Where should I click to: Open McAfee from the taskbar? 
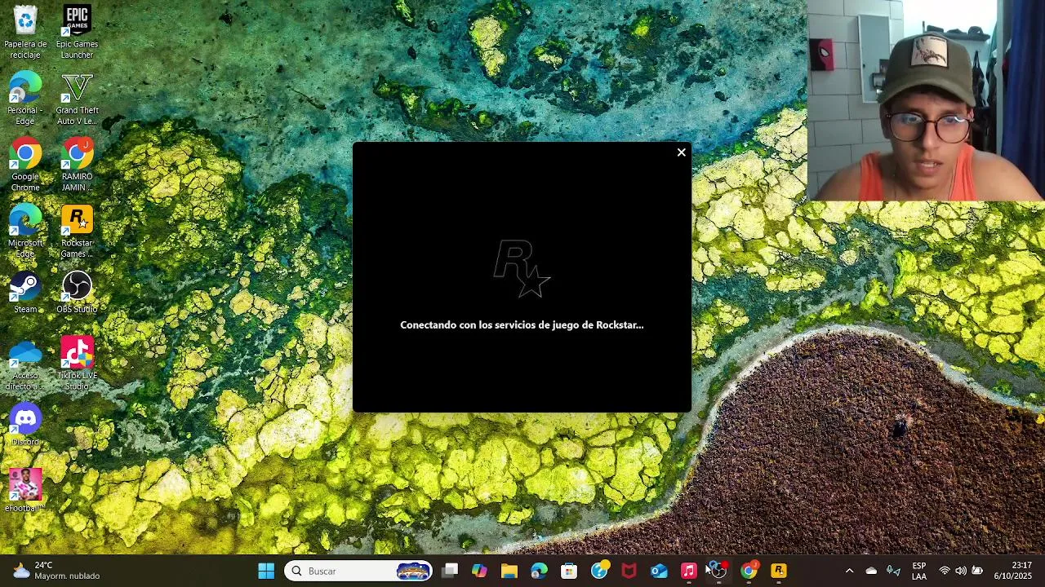pyautogui.click(x=629, y=571)
